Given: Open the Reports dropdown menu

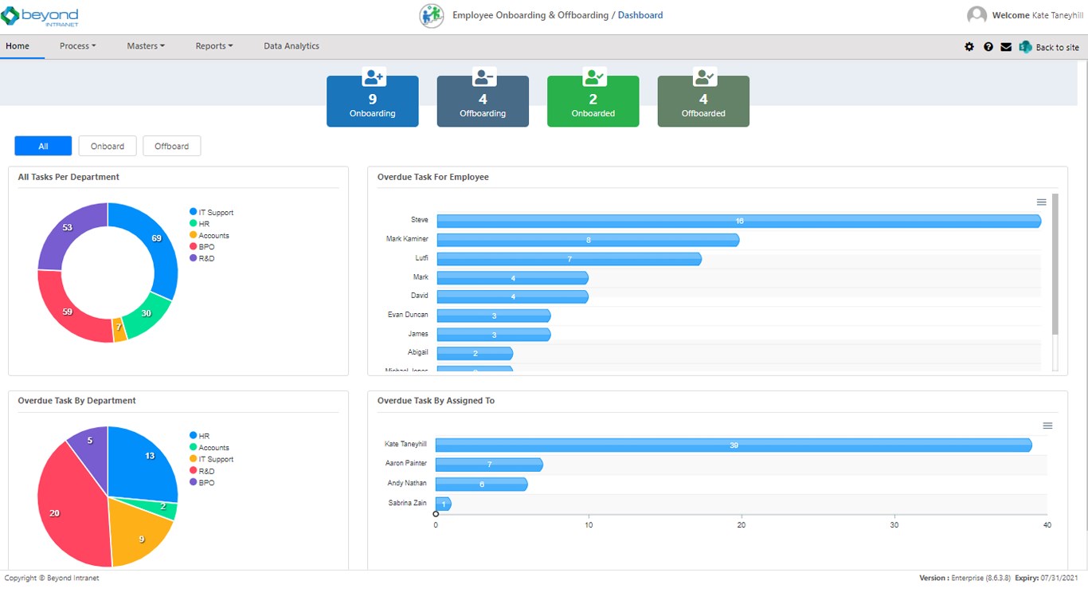Looking at the screenshot, I should (x=214, y=46).
